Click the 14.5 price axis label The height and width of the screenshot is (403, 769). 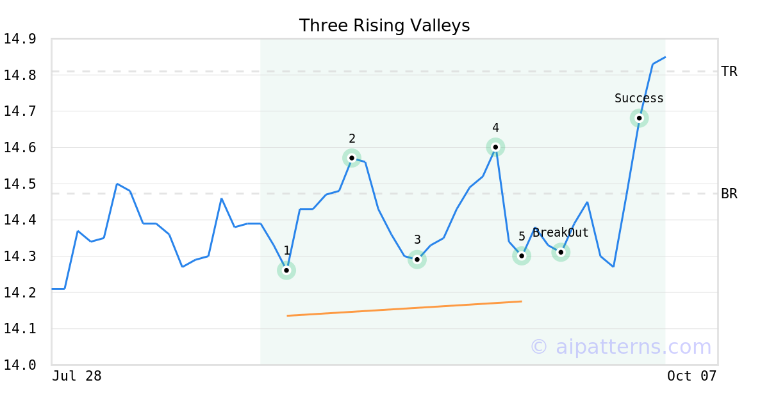click(21, 184)
